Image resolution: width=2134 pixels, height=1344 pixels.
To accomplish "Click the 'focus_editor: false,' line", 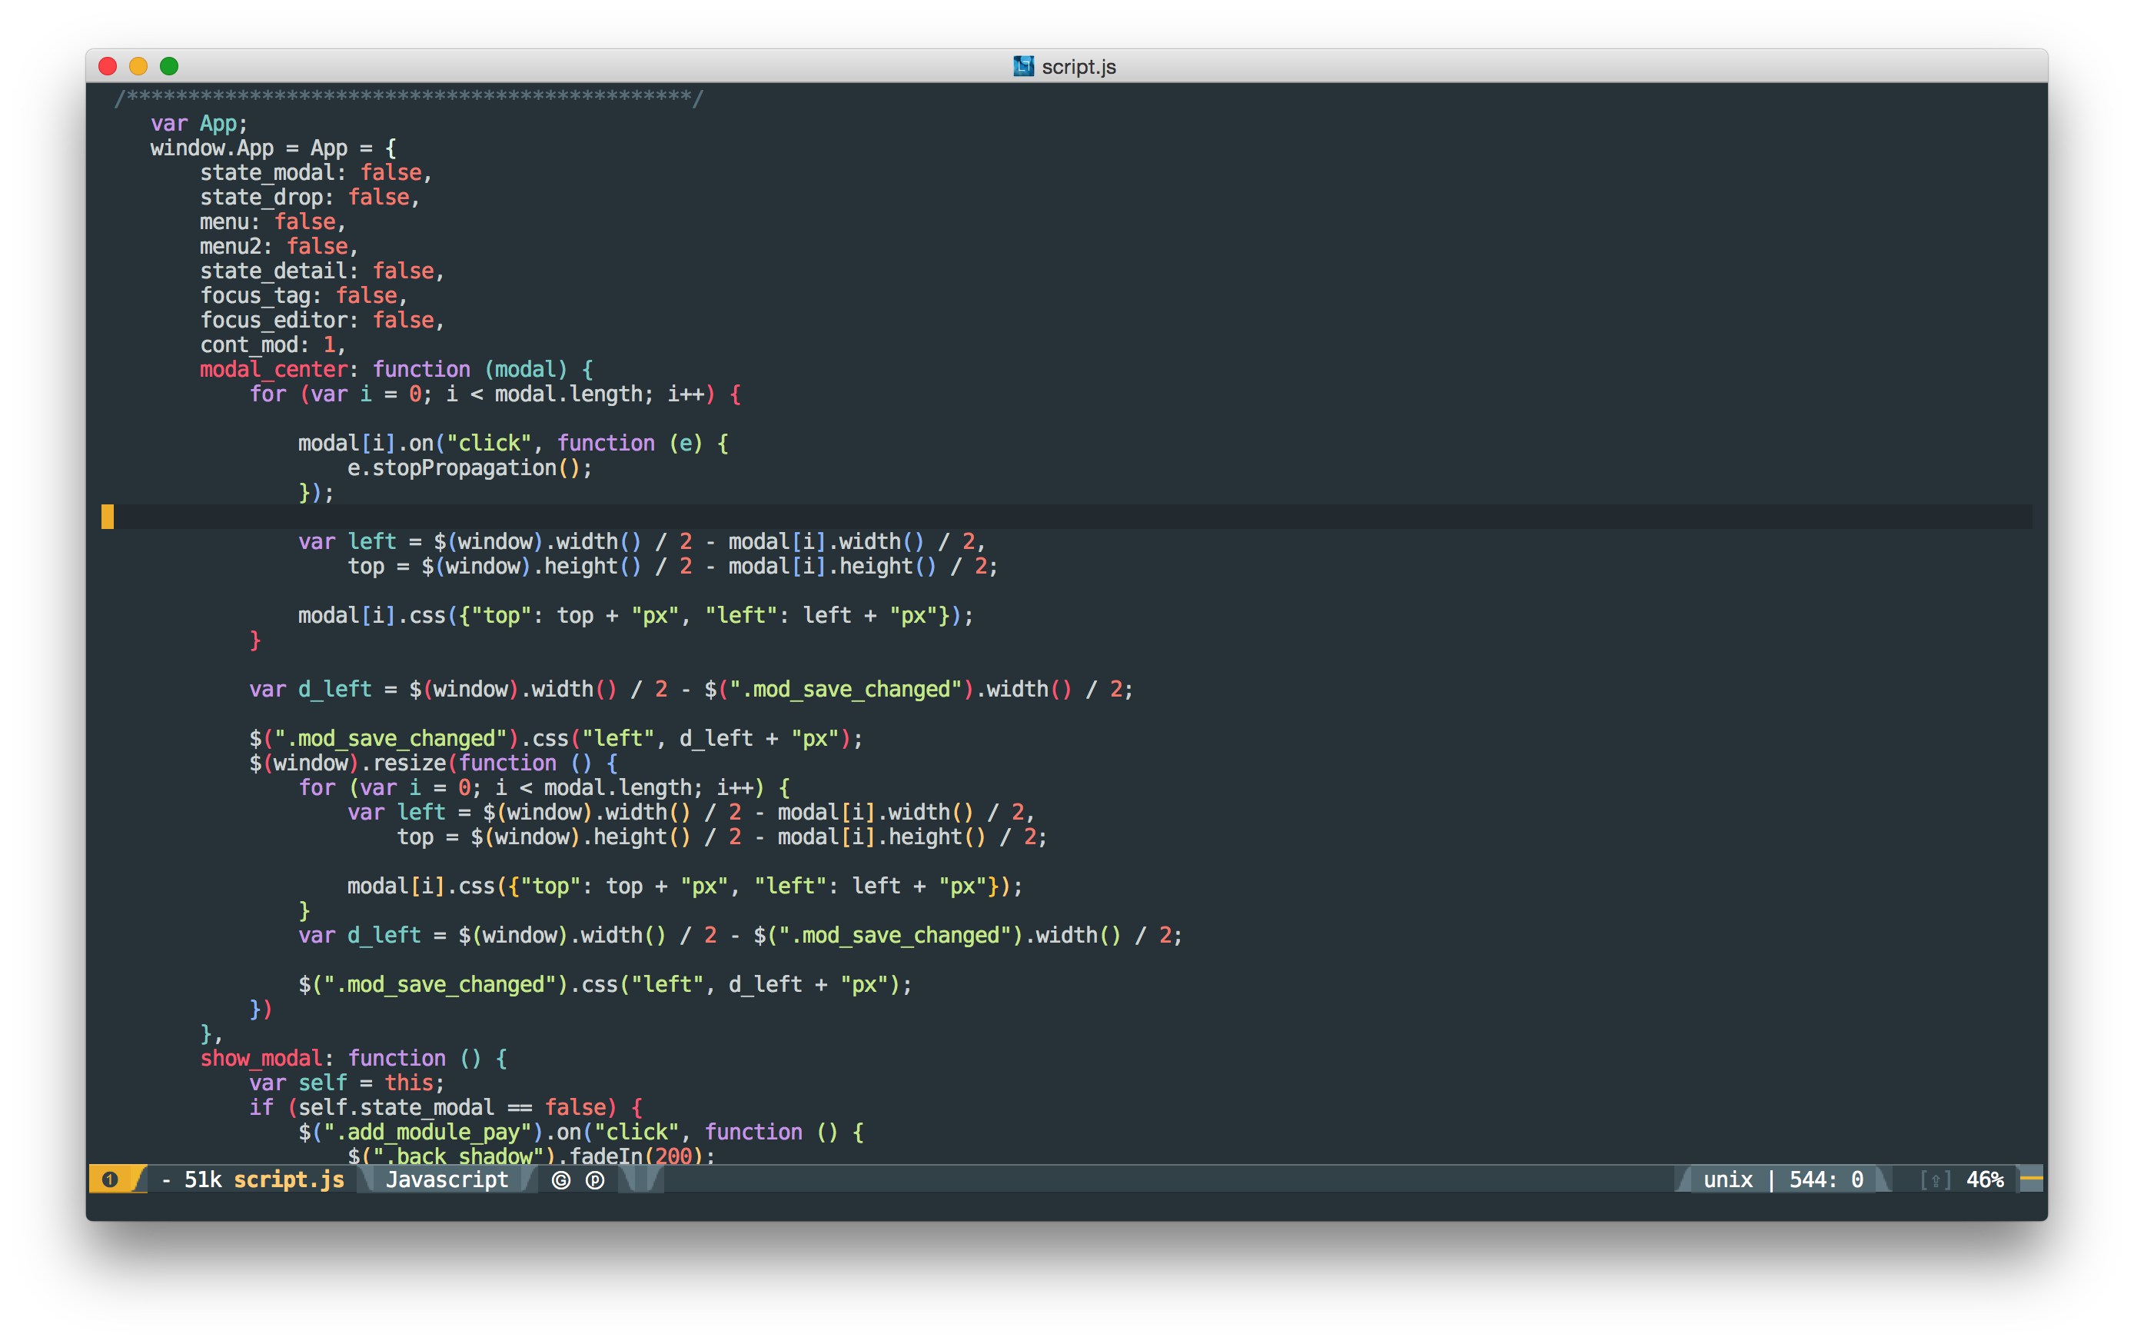I will [321, 320].
